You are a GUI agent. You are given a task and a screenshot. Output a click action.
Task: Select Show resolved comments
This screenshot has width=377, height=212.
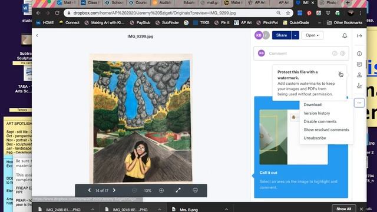click(326, 130)
